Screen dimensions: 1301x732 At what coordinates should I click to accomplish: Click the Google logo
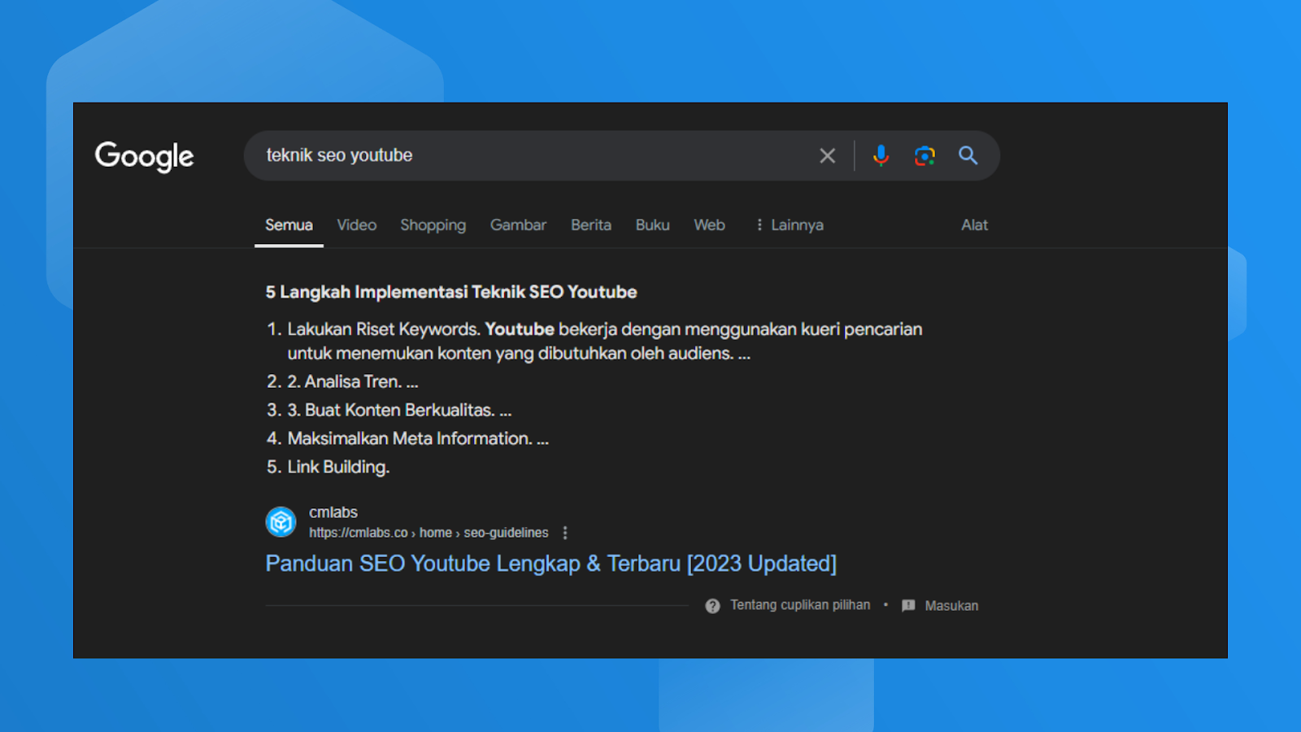pyautogui.click(x=145, y=156)
